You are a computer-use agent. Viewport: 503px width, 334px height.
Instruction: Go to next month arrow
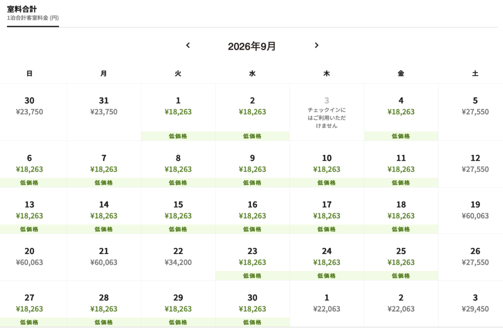click(x=316, y=46)
